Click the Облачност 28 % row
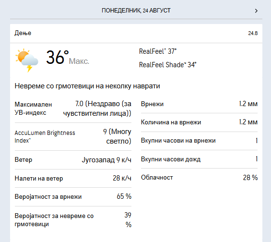The width and height of the screenshot is (271, 242). point(199,178)
